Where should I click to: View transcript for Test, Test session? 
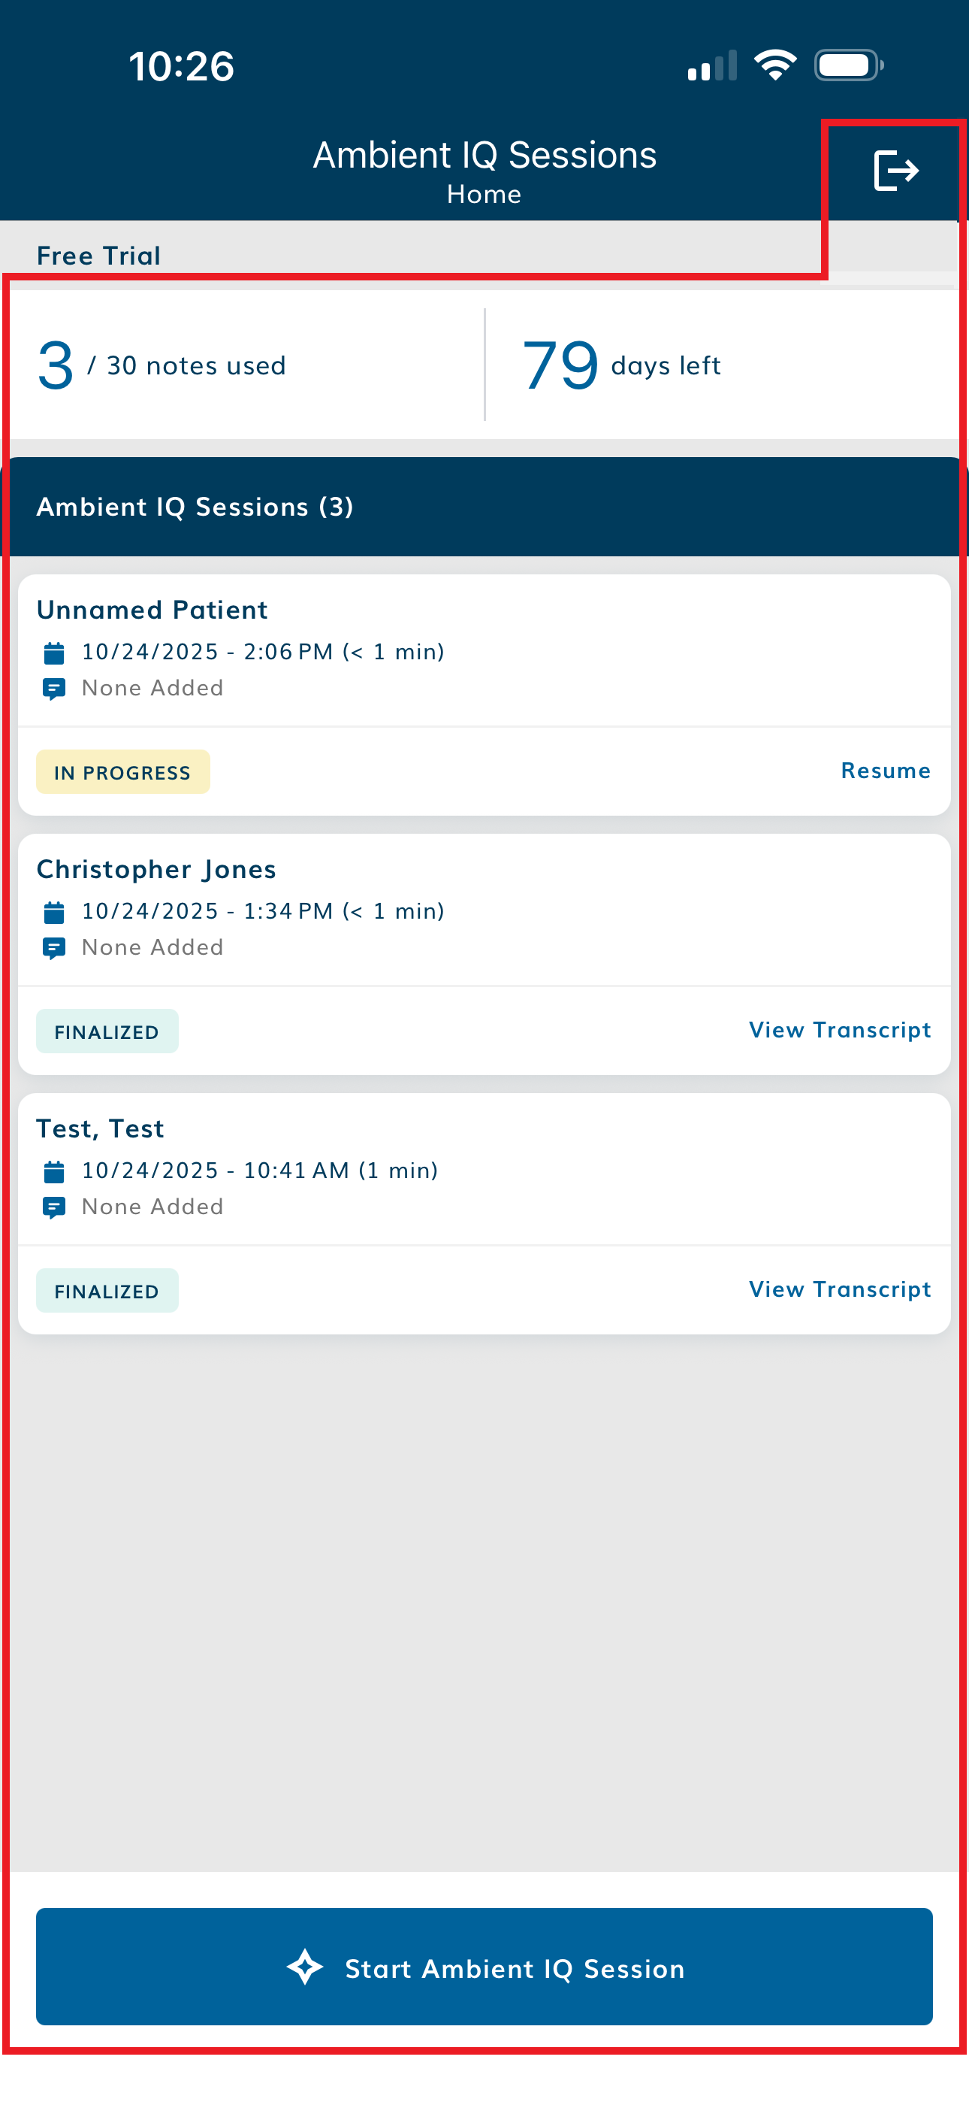click(839, 1289)
